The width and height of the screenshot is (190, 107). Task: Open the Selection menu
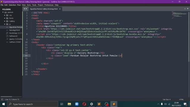[x=12, y=5]
